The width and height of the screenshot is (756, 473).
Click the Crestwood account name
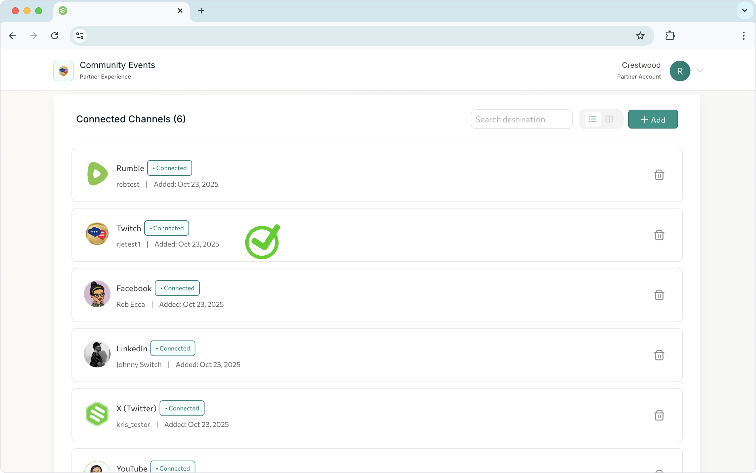pos(641,65)
